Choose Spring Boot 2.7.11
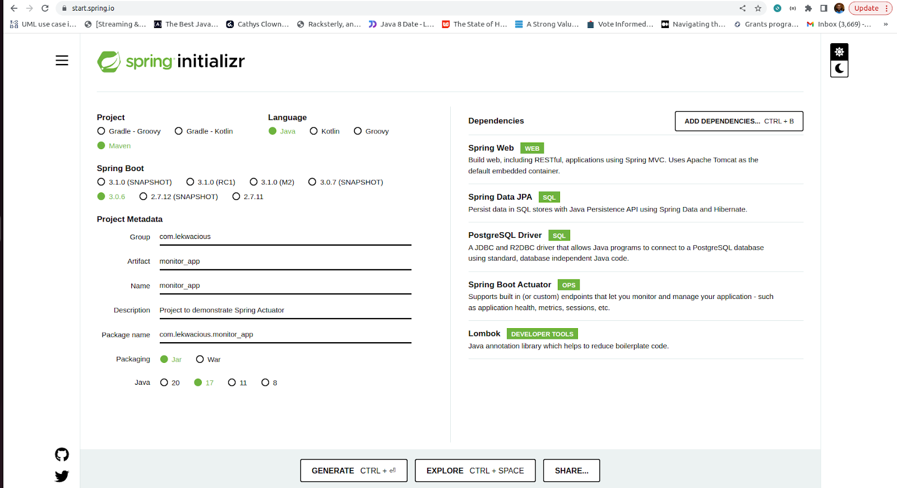The image size is (897, 488). coord(248,197)
